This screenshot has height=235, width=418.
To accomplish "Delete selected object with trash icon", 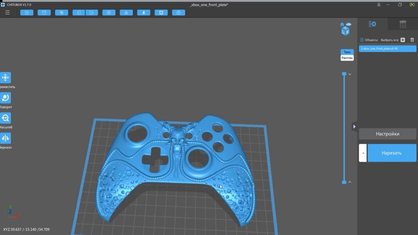I will coord(412,40).
